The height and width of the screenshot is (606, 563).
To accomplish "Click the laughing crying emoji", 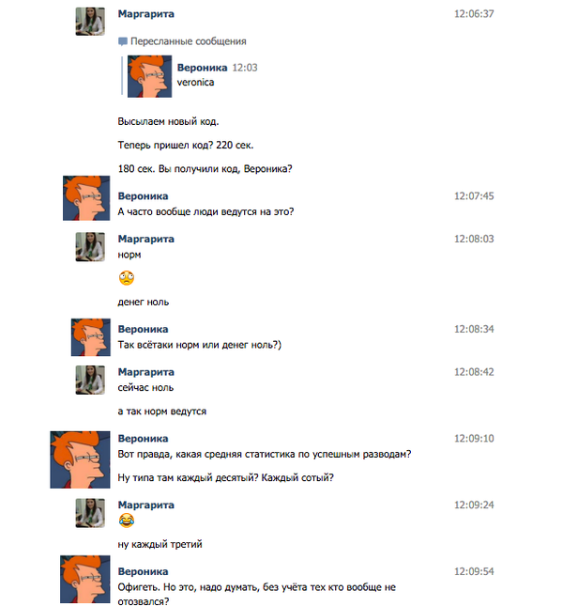I will pyautogui.click(x=126, y=521).
